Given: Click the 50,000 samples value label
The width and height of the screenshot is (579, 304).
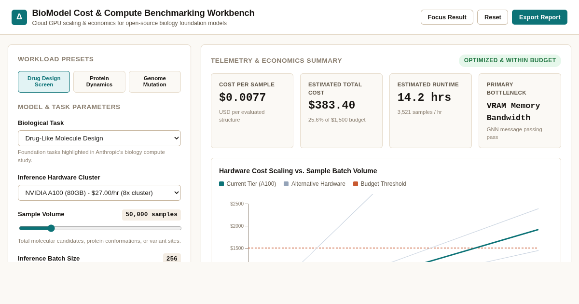Looking at the screenshot, I should click(152, 215).
